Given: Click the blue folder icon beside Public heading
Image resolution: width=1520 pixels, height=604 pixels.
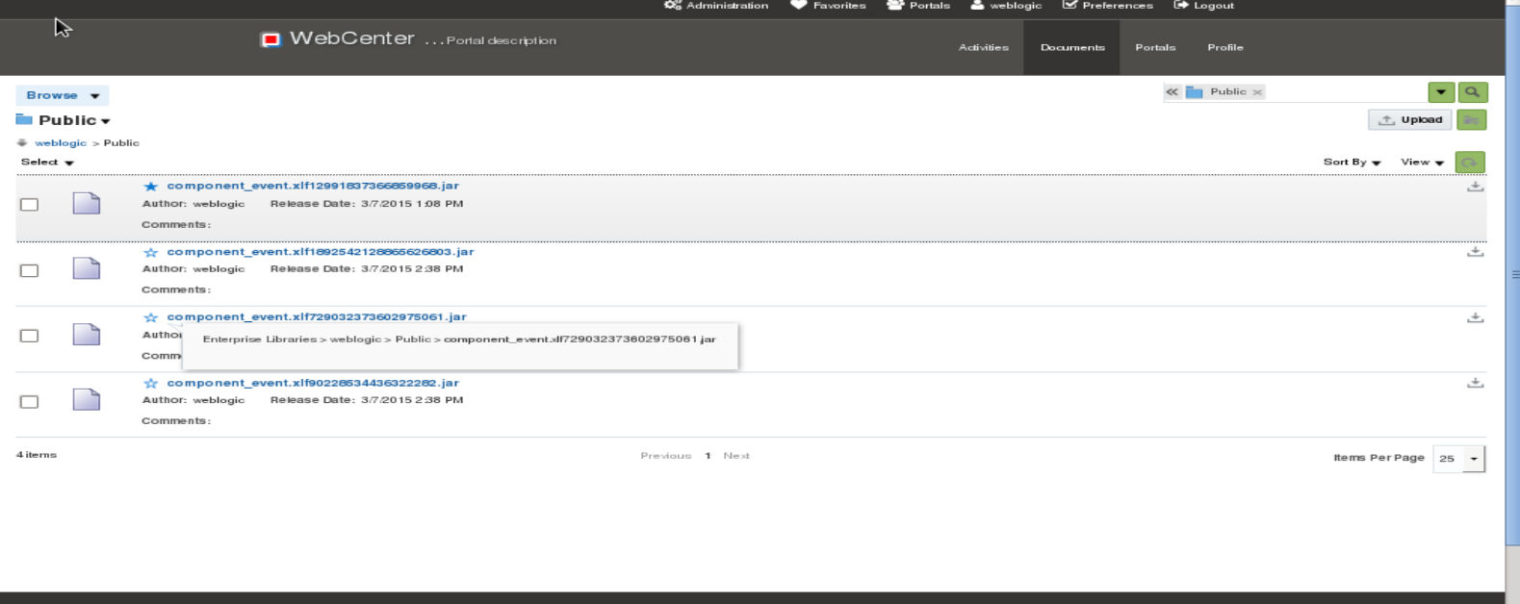Looking at the screenshot, I should [24, 119].
